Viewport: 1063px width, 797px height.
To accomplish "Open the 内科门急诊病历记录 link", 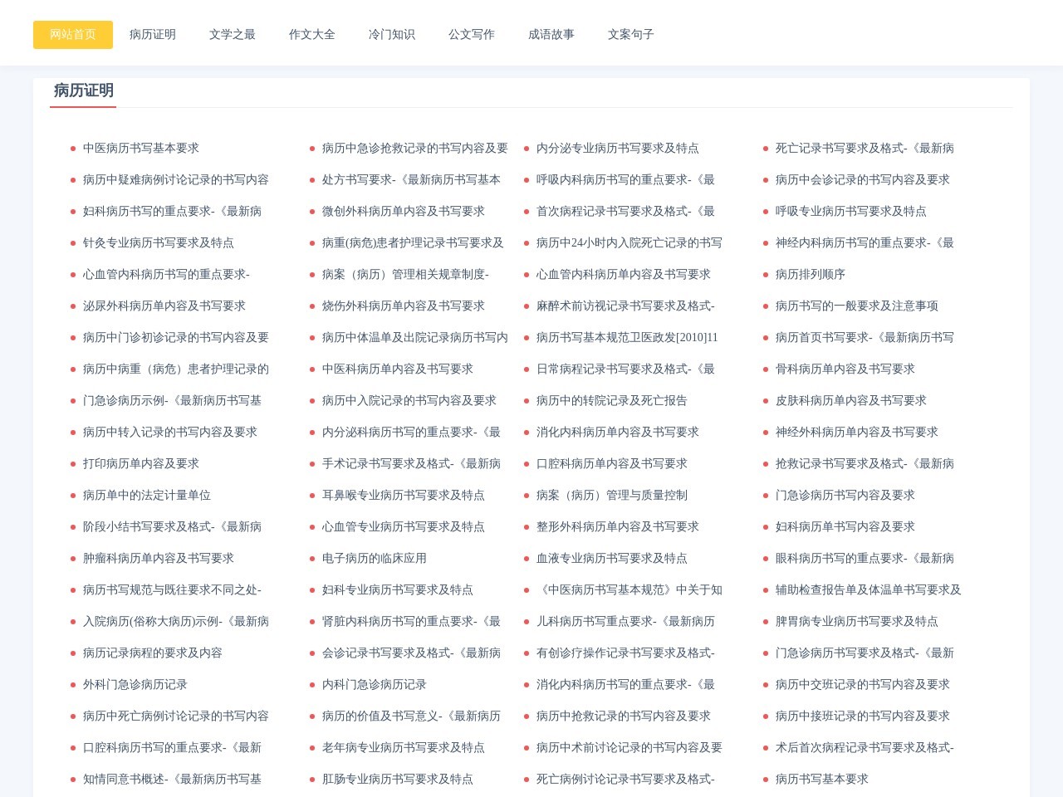I will (x=375, y=685).
